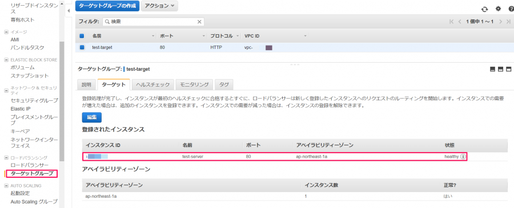This screenshot has height=208, width=514.
Task: Collapse the sidebar with the arrow handle
Action: 69,11
